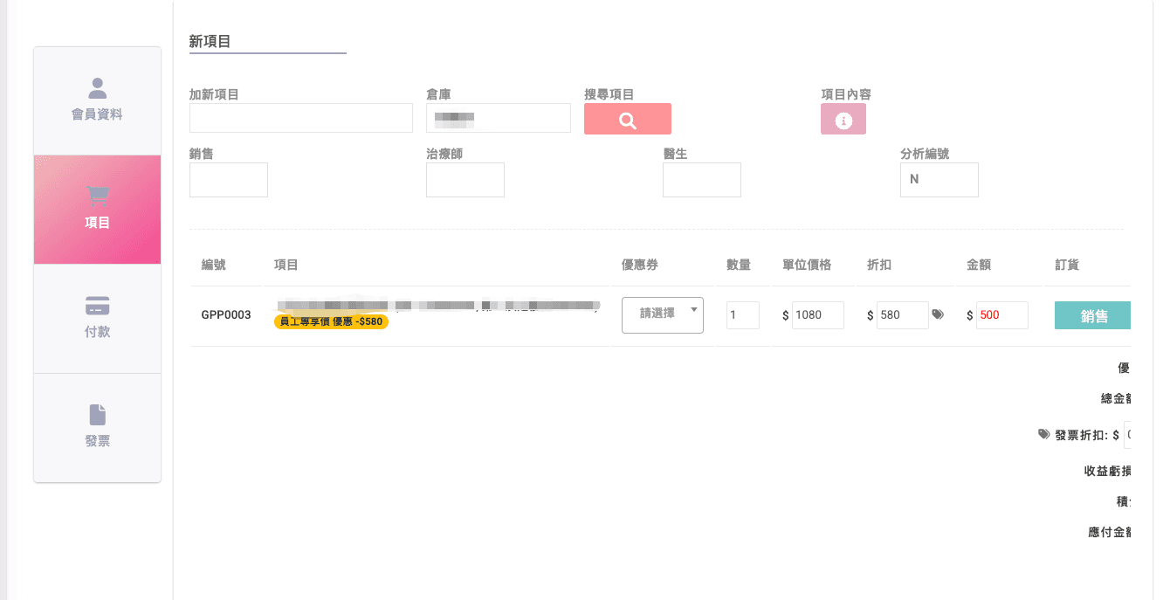Click the quantity field showing 1
Image resolution: width=1170 pixels, height=600 pixels.
click(x=742, y=315)
